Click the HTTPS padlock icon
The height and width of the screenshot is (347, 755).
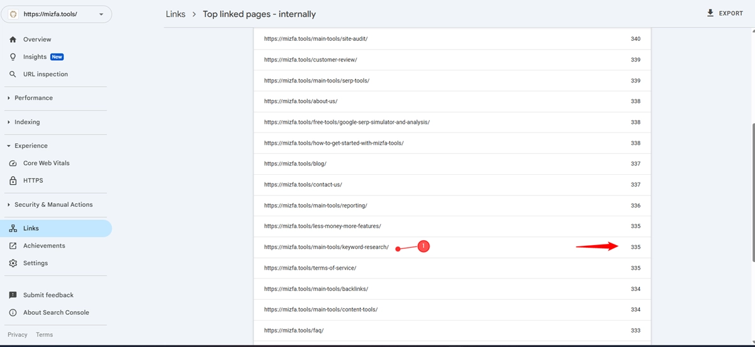tap(13, 181)
